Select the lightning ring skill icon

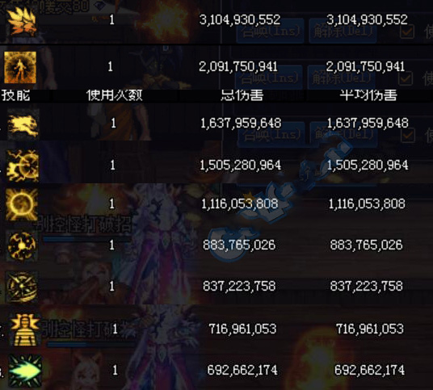point(23,166)
